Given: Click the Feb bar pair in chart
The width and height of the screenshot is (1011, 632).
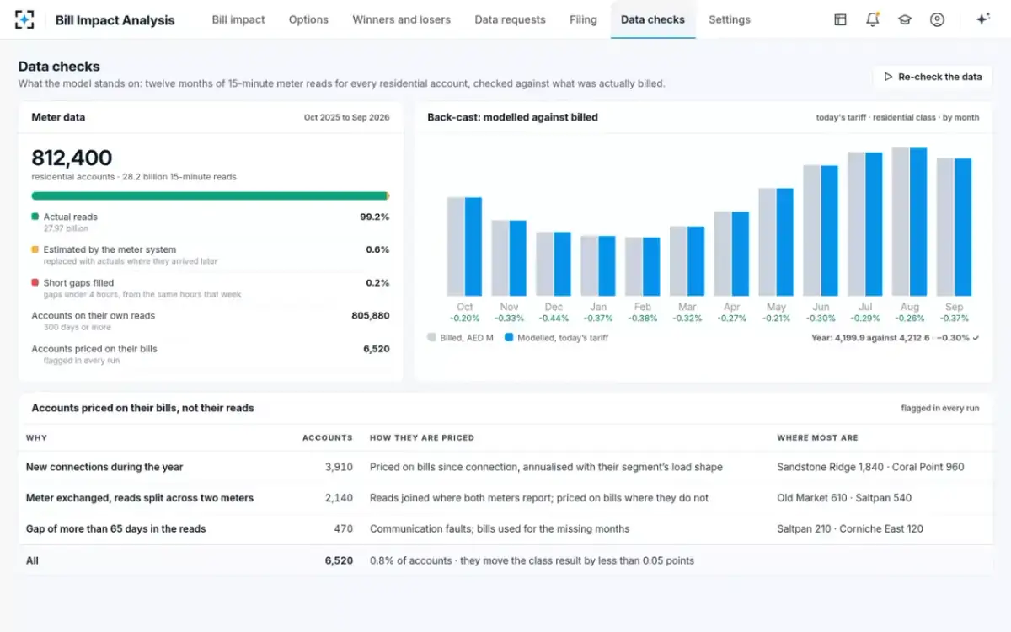Looking at the screenshot, I should click(x=643, y=266).
